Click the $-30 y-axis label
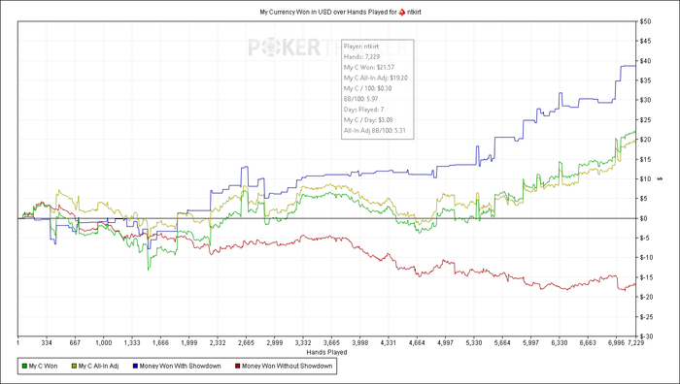 [x=646, y=336]
